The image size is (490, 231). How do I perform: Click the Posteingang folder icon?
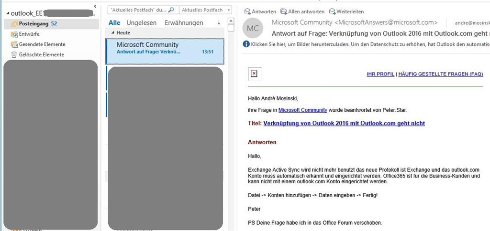14,24
